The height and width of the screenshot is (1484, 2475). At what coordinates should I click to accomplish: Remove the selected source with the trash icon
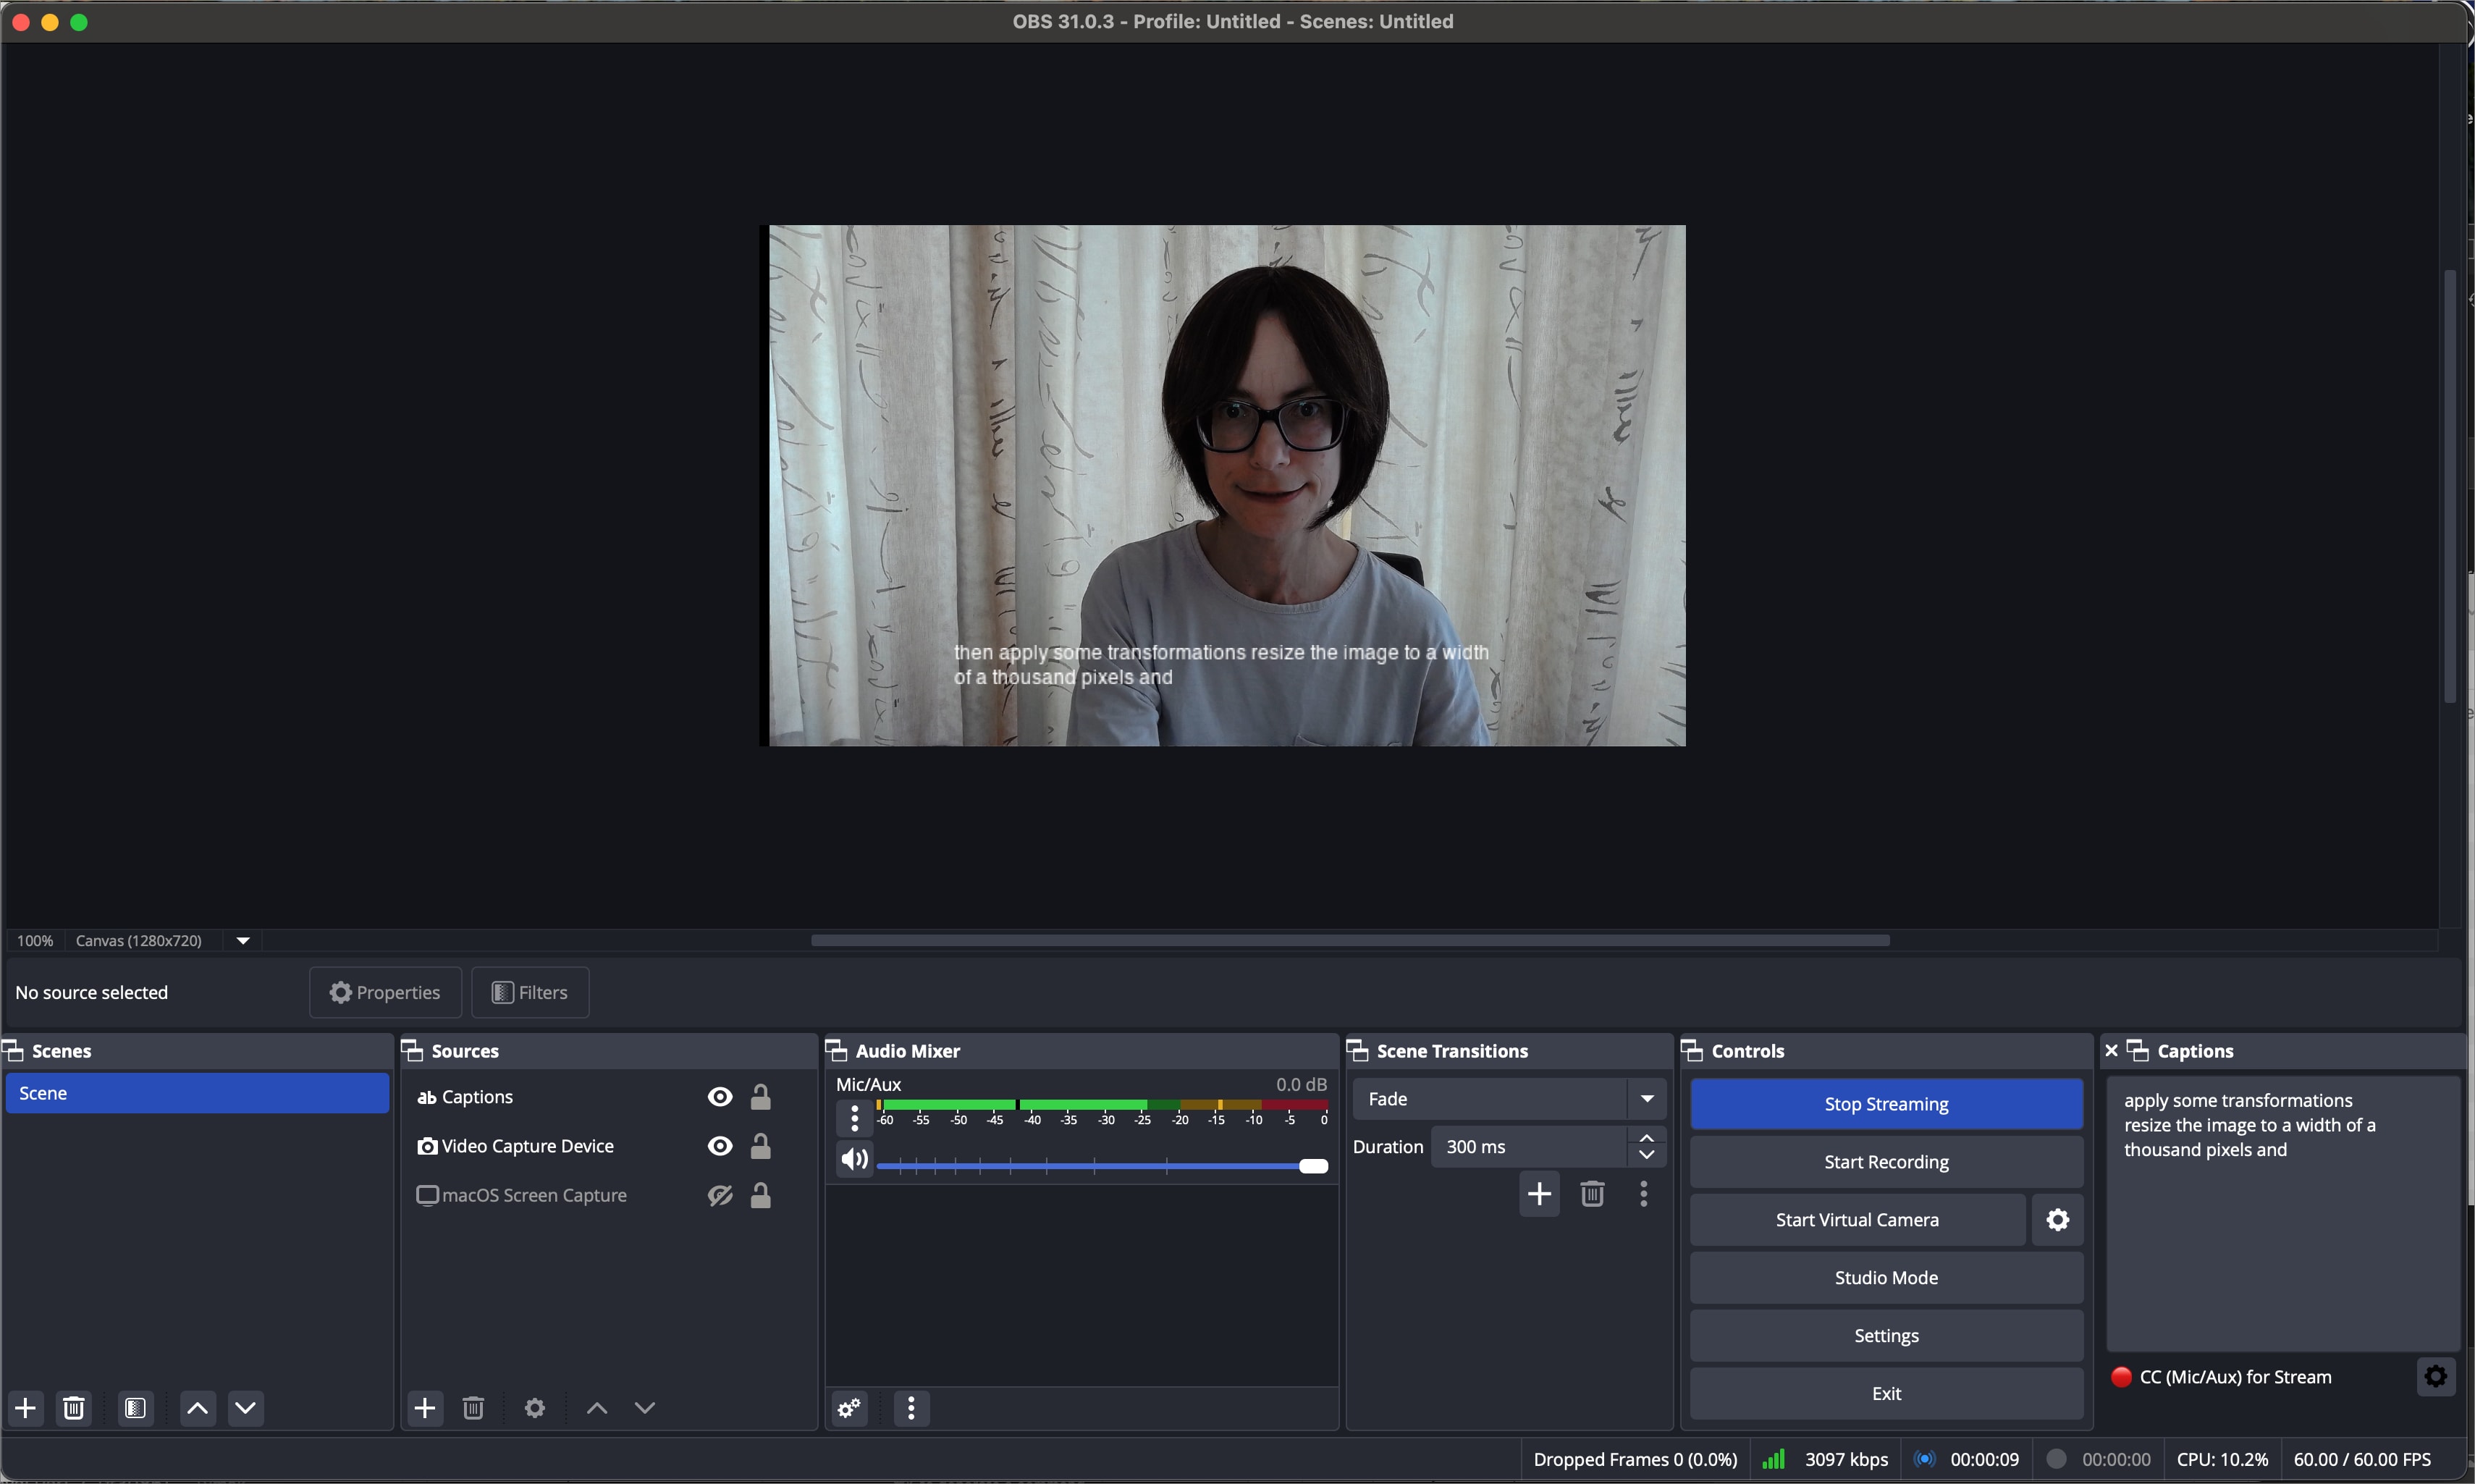pos(474,1409)
